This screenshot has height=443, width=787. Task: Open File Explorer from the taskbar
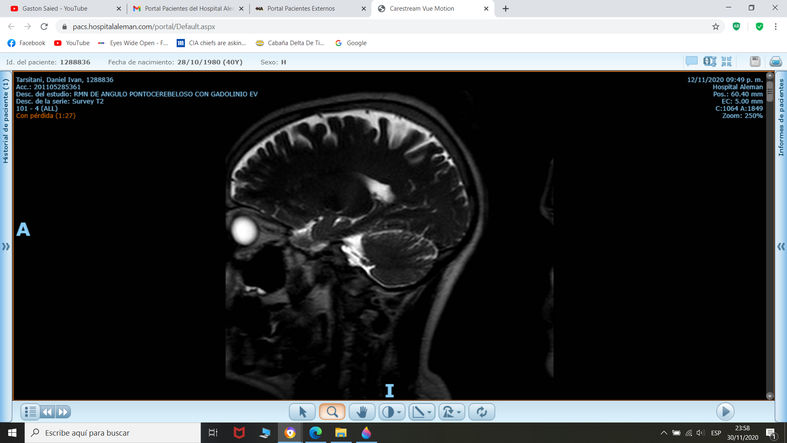coord(341,433)
